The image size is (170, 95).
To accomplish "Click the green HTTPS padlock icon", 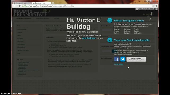I will 23,6.
